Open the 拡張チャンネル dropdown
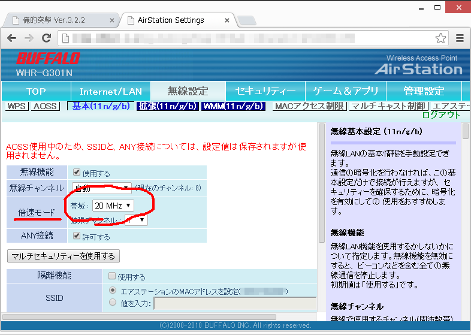 click(136, 220)
